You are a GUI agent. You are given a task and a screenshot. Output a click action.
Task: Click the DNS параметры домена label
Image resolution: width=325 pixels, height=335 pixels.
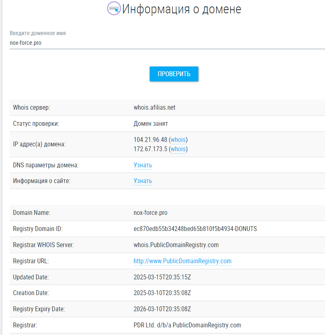[46, 165]
